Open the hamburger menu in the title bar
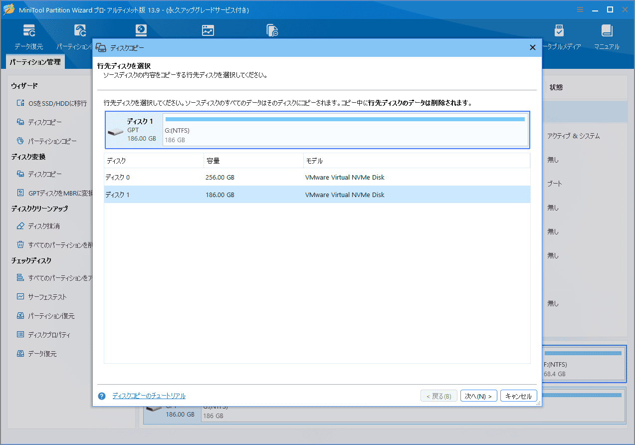This screenshot has height=445, width=635. [x=580, y=9]
